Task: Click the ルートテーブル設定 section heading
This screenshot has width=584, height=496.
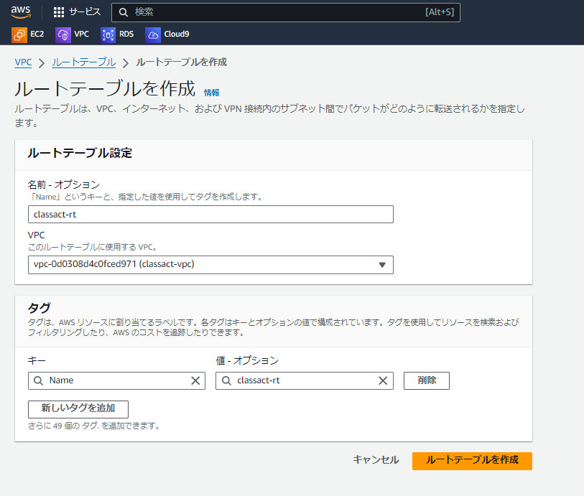Action: (80, 153)
